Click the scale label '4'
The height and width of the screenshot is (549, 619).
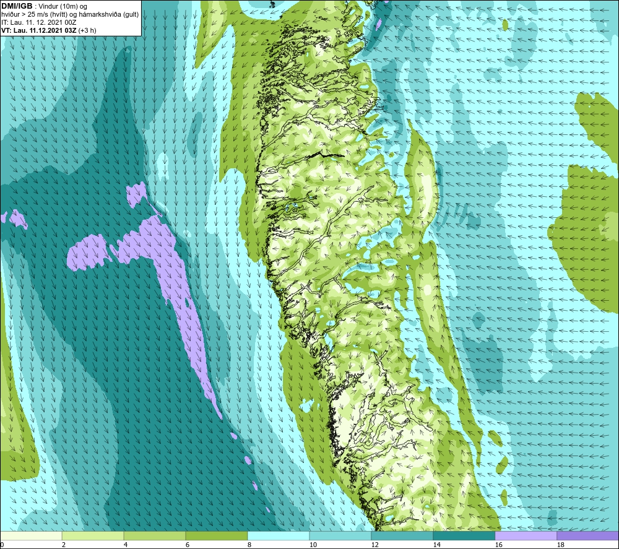(x=126, y=545)
